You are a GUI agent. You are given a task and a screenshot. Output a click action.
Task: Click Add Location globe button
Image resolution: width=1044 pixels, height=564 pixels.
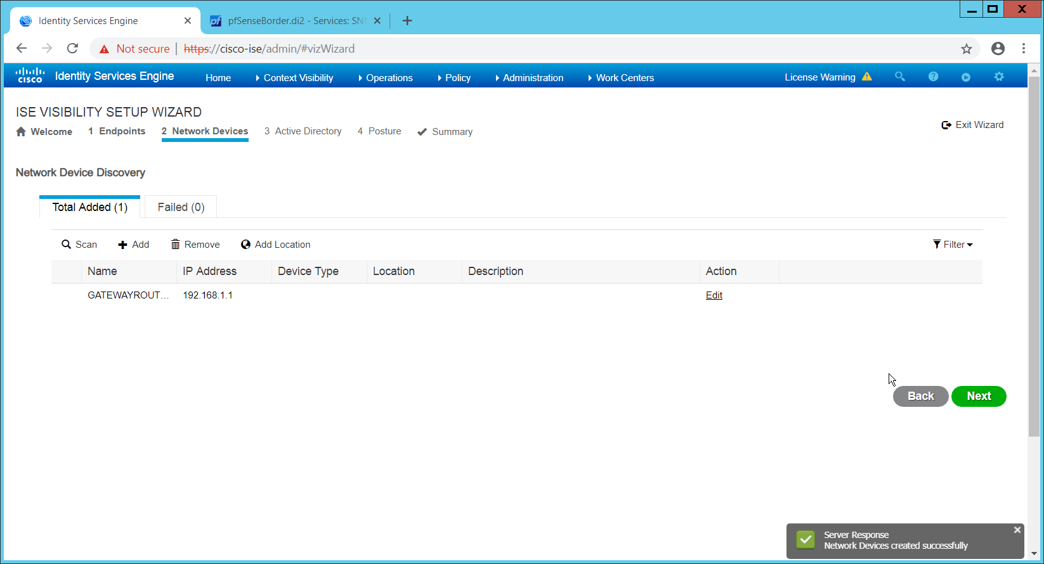point(276,245)
